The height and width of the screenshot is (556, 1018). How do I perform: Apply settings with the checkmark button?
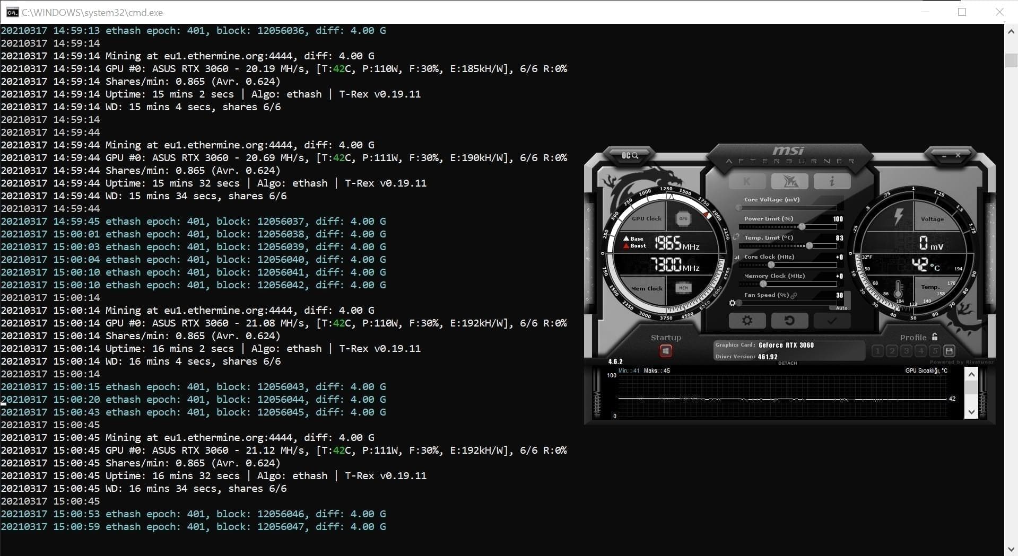click(x=832, y=320)
